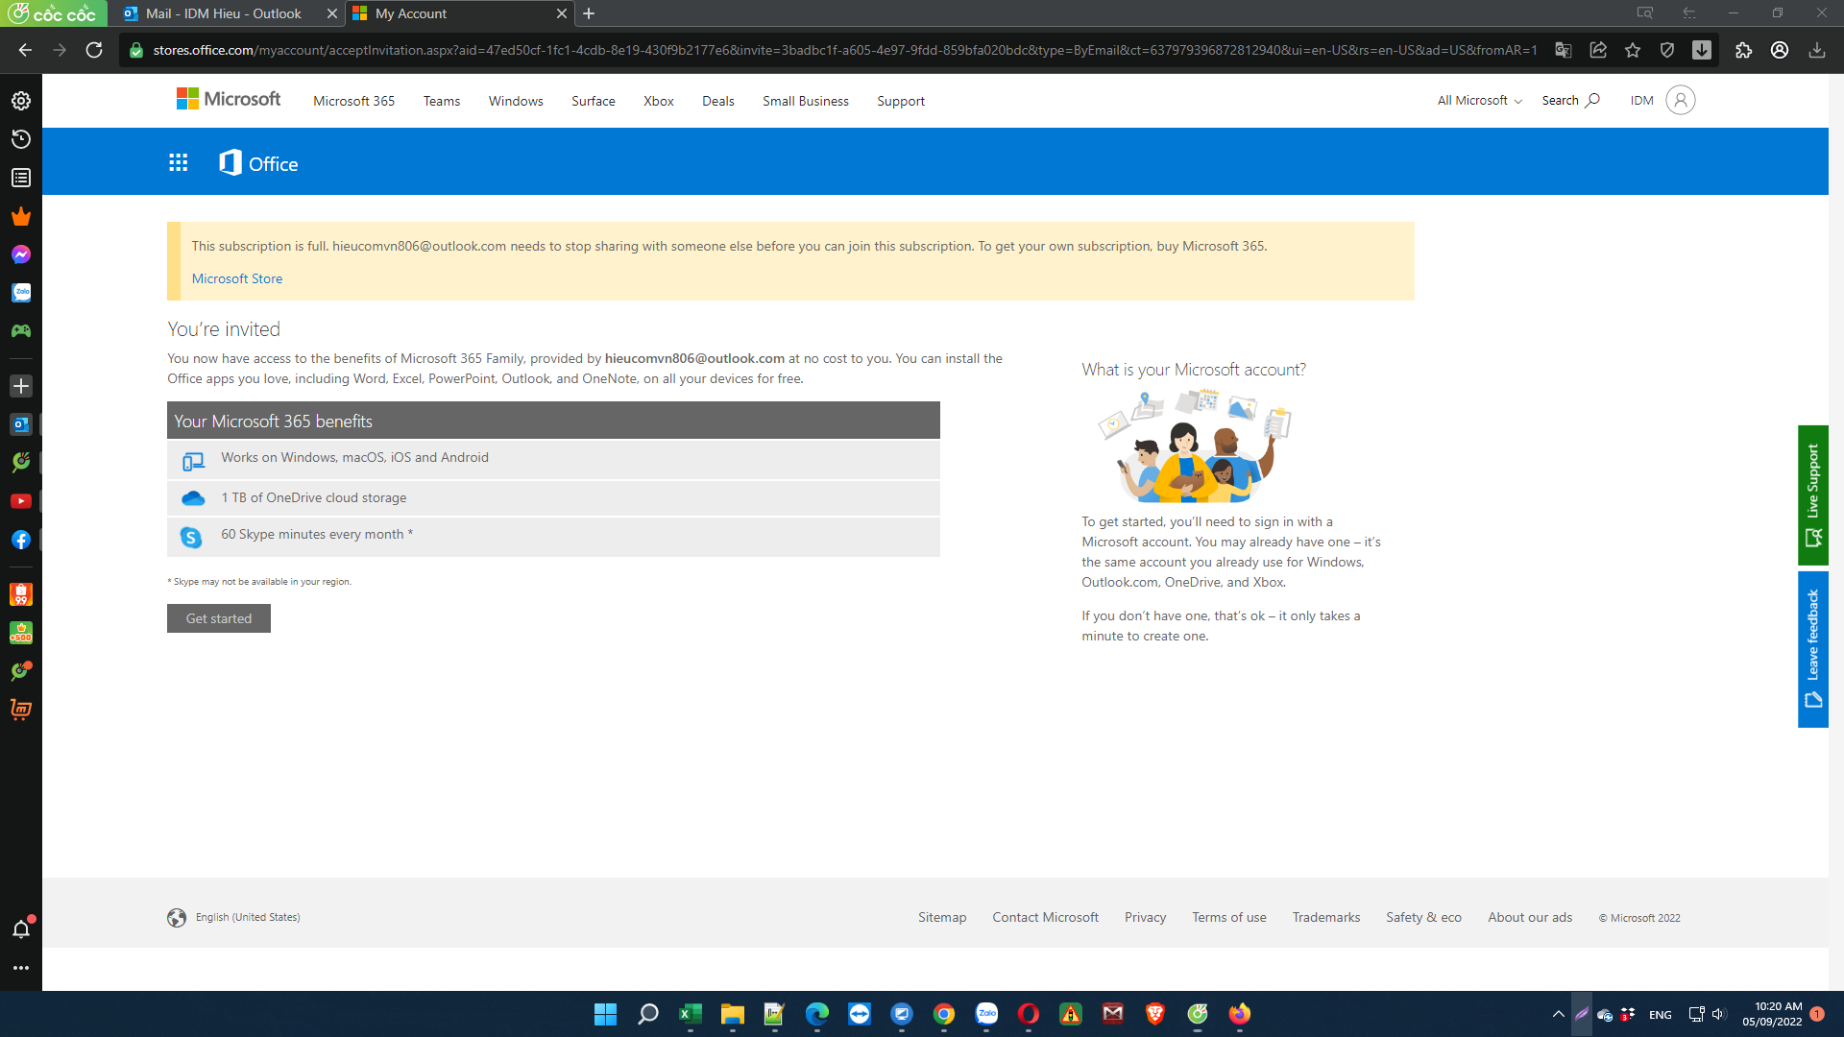Click the Office logo in blue header
The image size is (1844, 1037).
click(x=258, y=163)
